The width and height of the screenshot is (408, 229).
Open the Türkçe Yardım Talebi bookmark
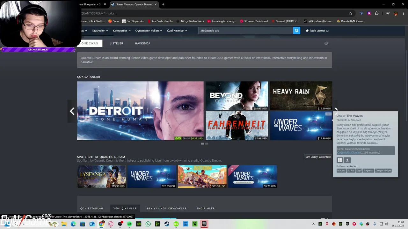(x=190, y=21)
